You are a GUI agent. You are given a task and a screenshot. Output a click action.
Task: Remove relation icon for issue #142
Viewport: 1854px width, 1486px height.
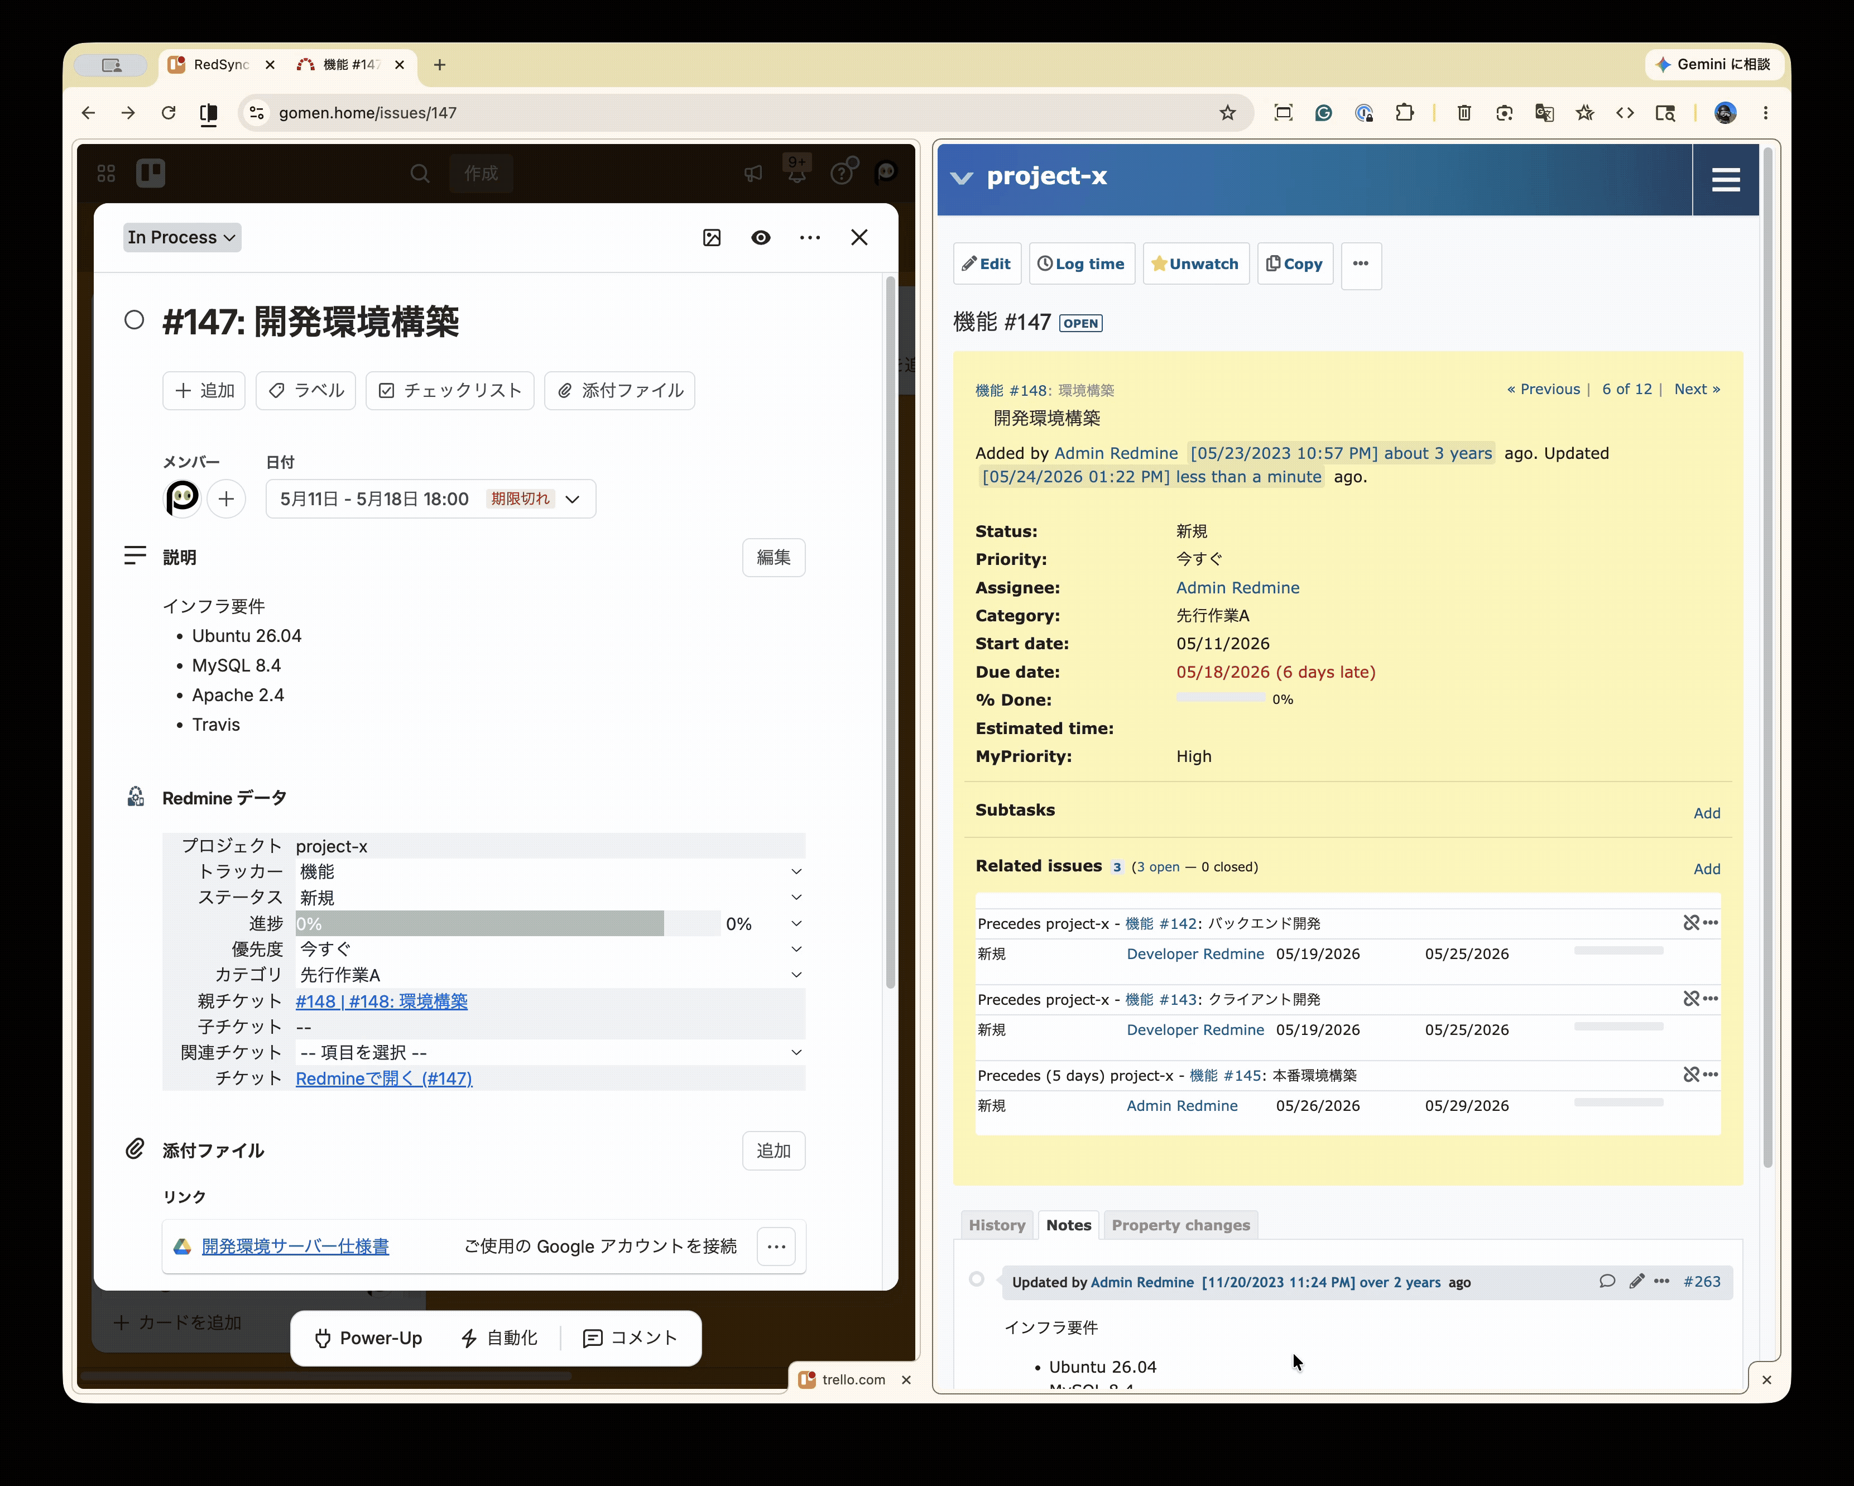[1690, 923]
